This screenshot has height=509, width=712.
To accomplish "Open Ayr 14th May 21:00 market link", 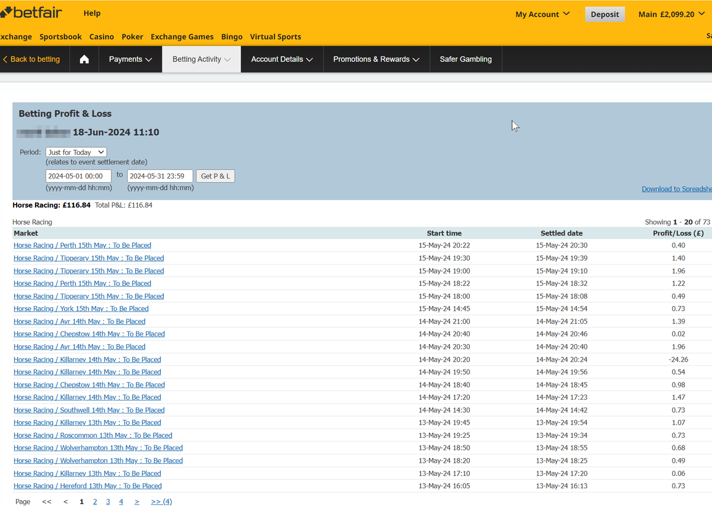I will coord(80,322).
